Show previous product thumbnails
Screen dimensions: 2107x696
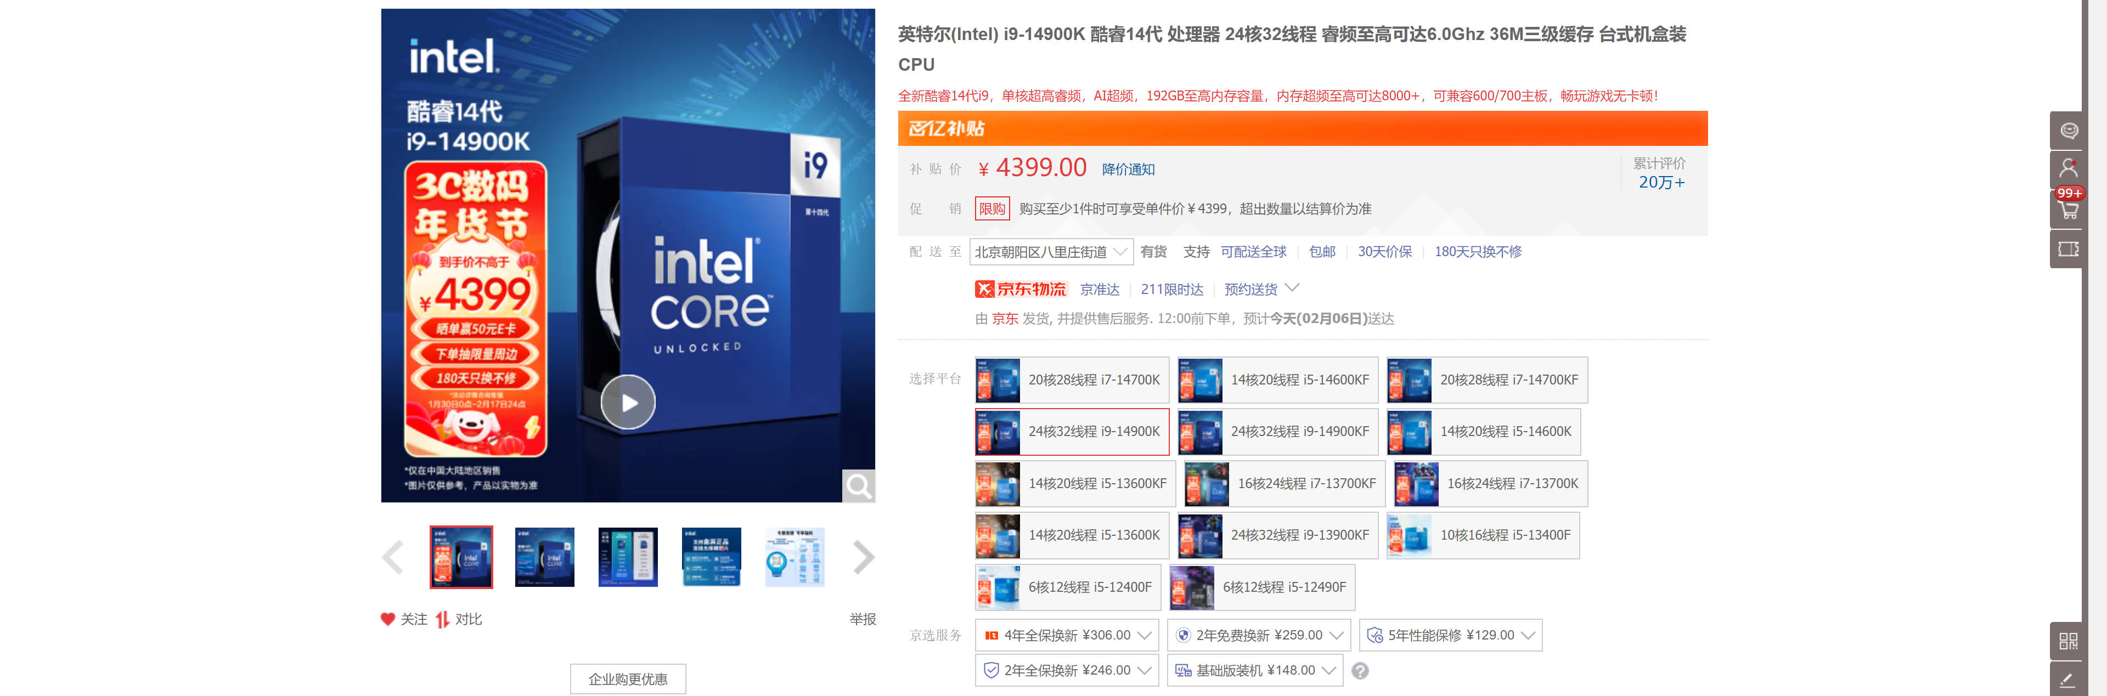coord(393,558)
